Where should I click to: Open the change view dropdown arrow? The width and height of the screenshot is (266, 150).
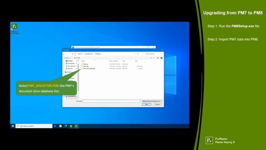154,58
